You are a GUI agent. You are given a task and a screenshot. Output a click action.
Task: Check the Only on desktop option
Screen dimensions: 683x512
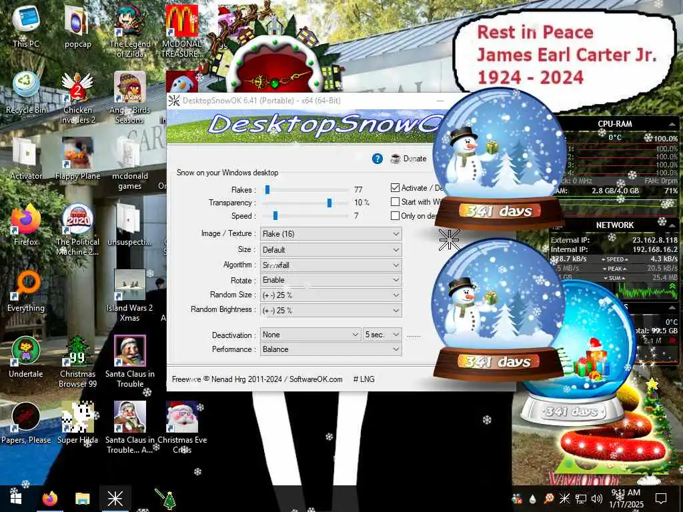[x=395, y=215]
